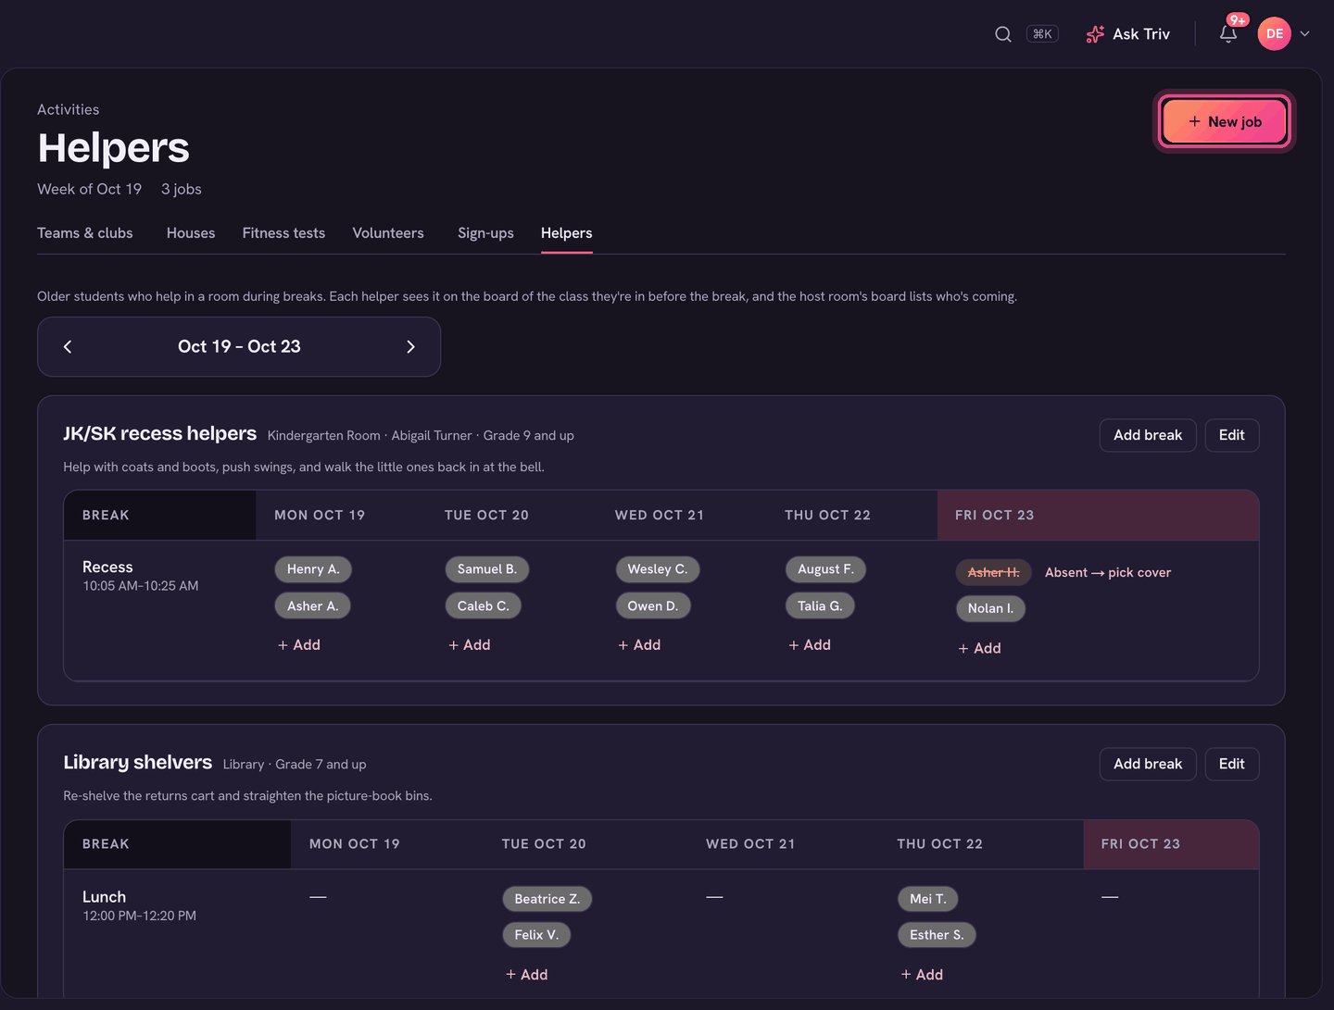Screen dimensions: 1334x1010
Task: Go to next week with right chevron
Action: point(410,346)
